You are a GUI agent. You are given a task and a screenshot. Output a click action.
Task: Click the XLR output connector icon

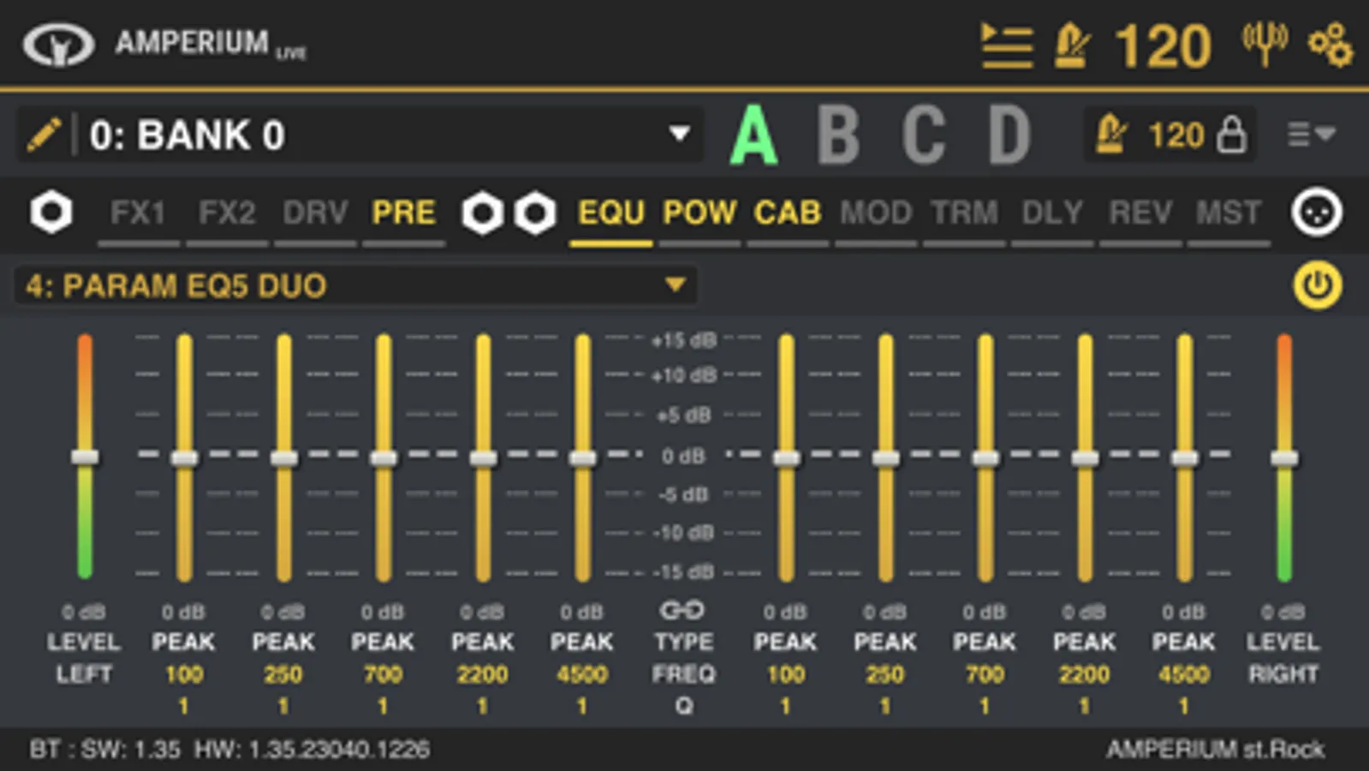pyautogui.click(x=1317, y=212)
